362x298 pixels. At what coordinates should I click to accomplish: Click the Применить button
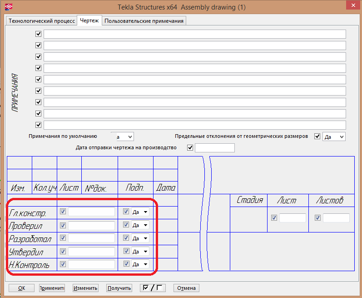[x=52, y=288]
